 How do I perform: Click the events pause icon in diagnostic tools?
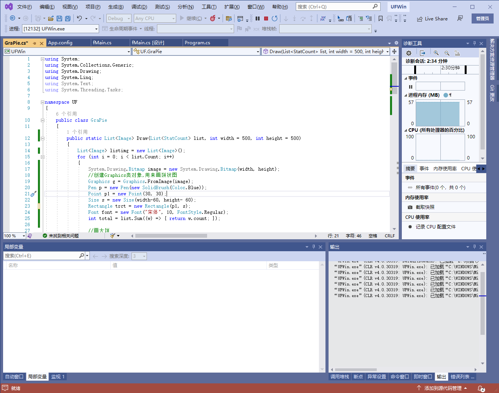(411, 87)
